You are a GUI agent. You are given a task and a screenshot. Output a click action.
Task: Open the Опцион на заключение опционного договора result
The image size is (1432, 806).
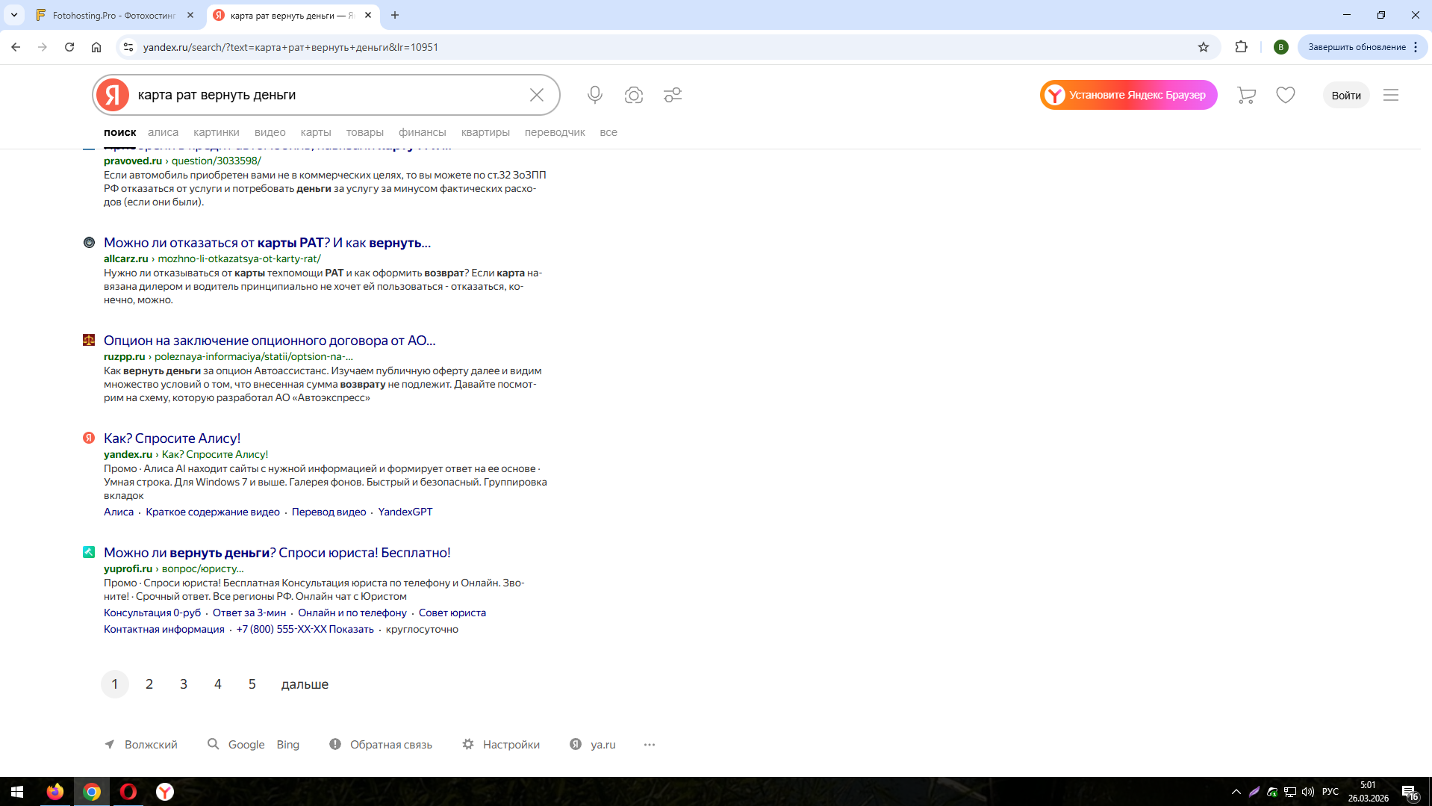pyautogui.click(x=270, y=341)
